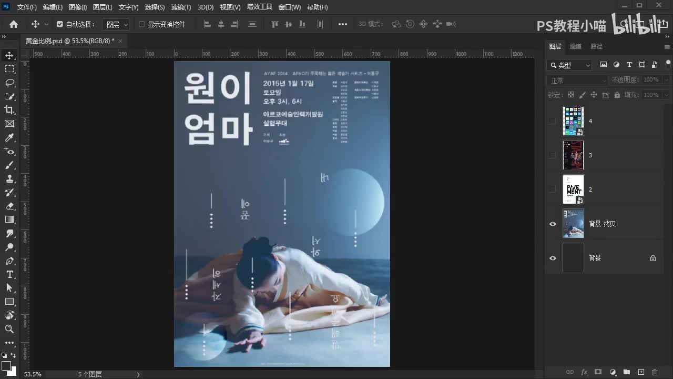Select the Zoom tool

(9, 329)
